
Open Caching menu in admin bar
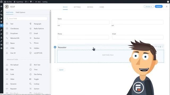(45, 2)
